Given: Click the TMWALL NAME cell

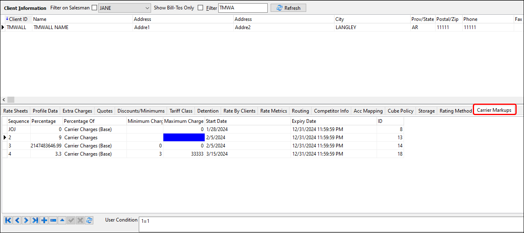Looking at the screenshot, I should (82, 27).
